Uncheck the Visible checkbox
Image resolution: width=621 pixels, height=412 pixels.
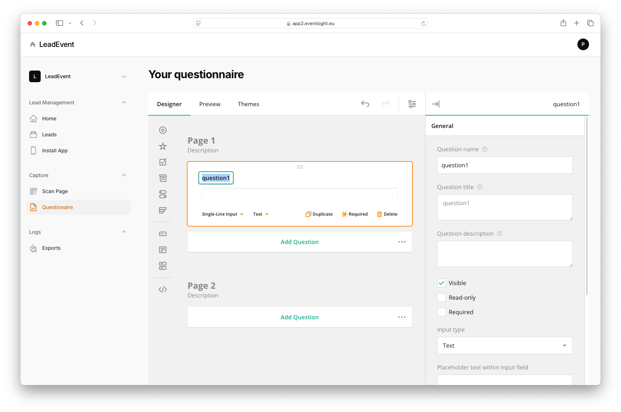(441, 283)
